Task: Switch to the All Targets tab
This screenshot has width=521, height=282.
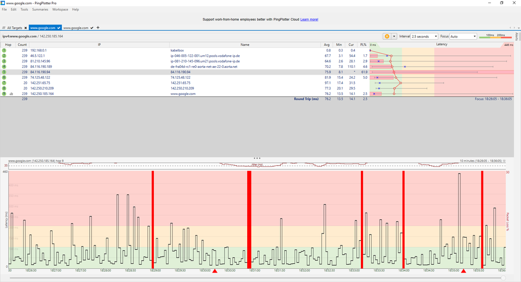Action: (x=14, y=28)
